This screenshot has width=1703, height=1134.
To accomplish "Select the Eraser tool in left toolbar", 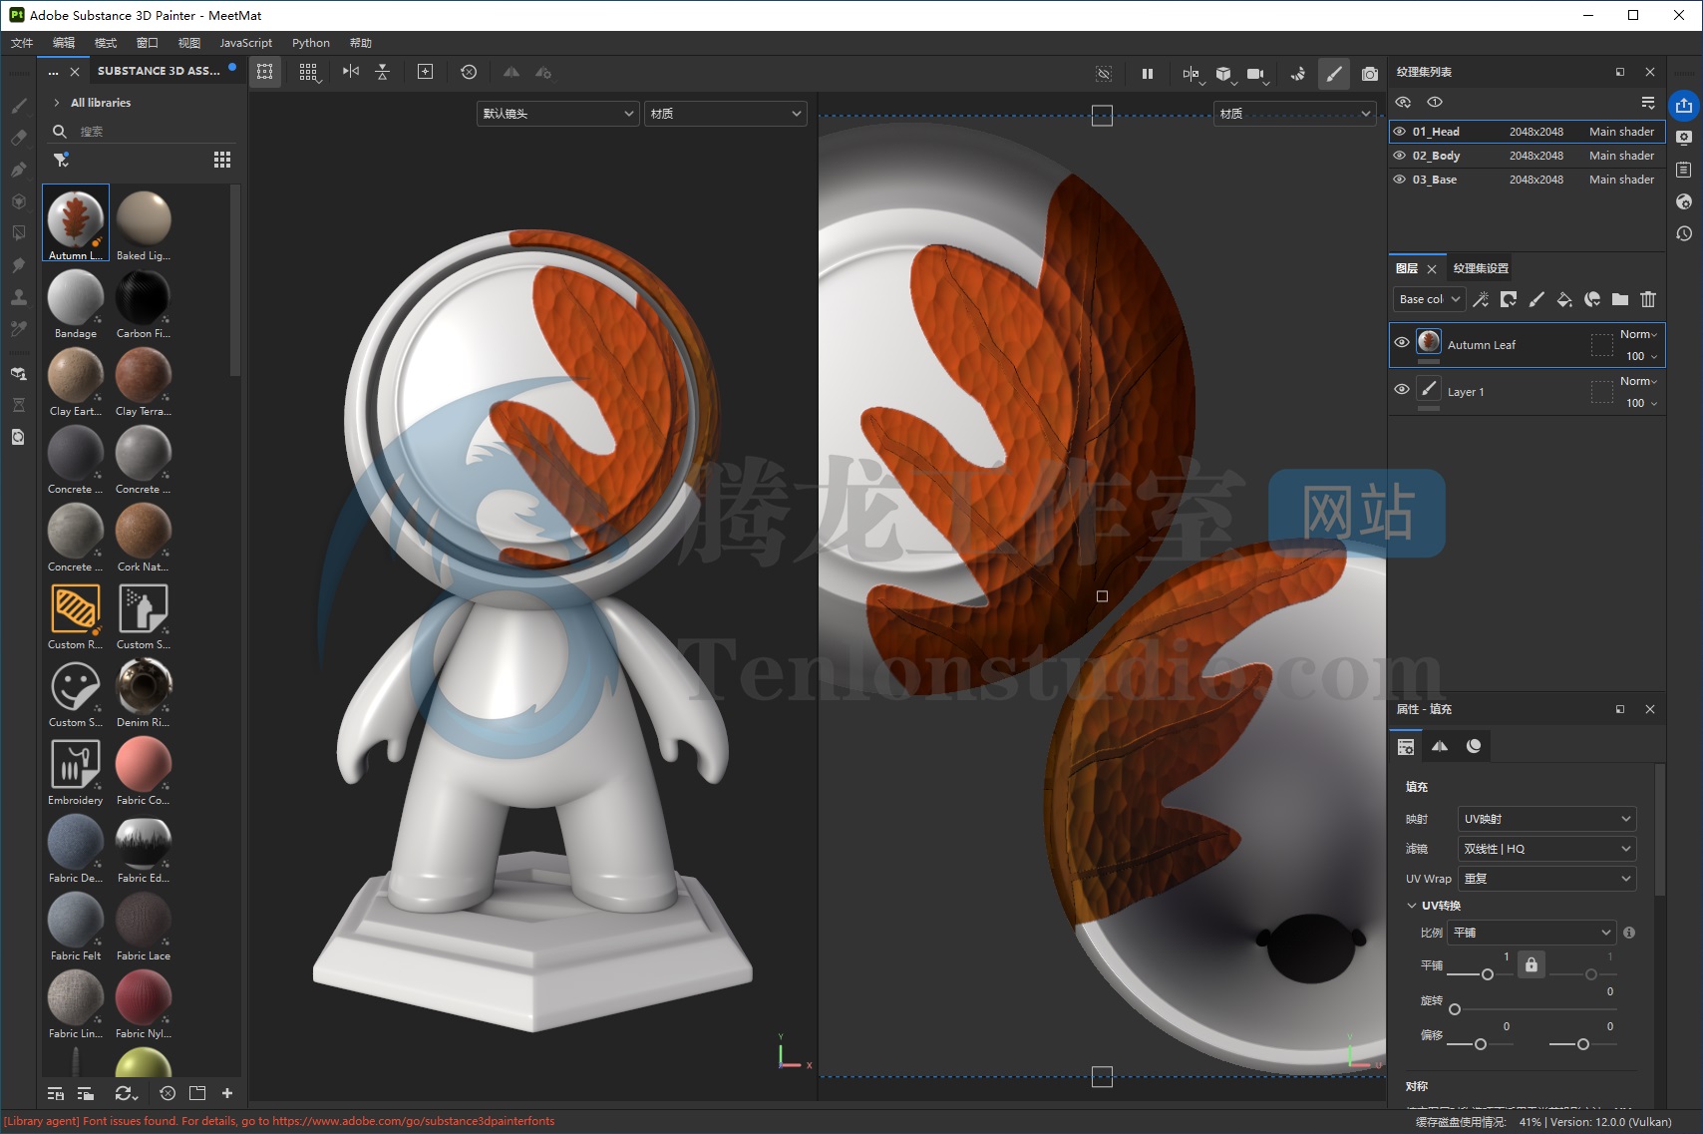I will point(18,138).
